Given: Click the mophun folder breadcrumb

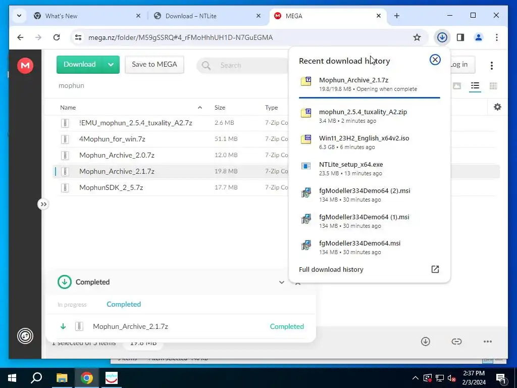Looking at the screenshot, I should click(71, 86).
